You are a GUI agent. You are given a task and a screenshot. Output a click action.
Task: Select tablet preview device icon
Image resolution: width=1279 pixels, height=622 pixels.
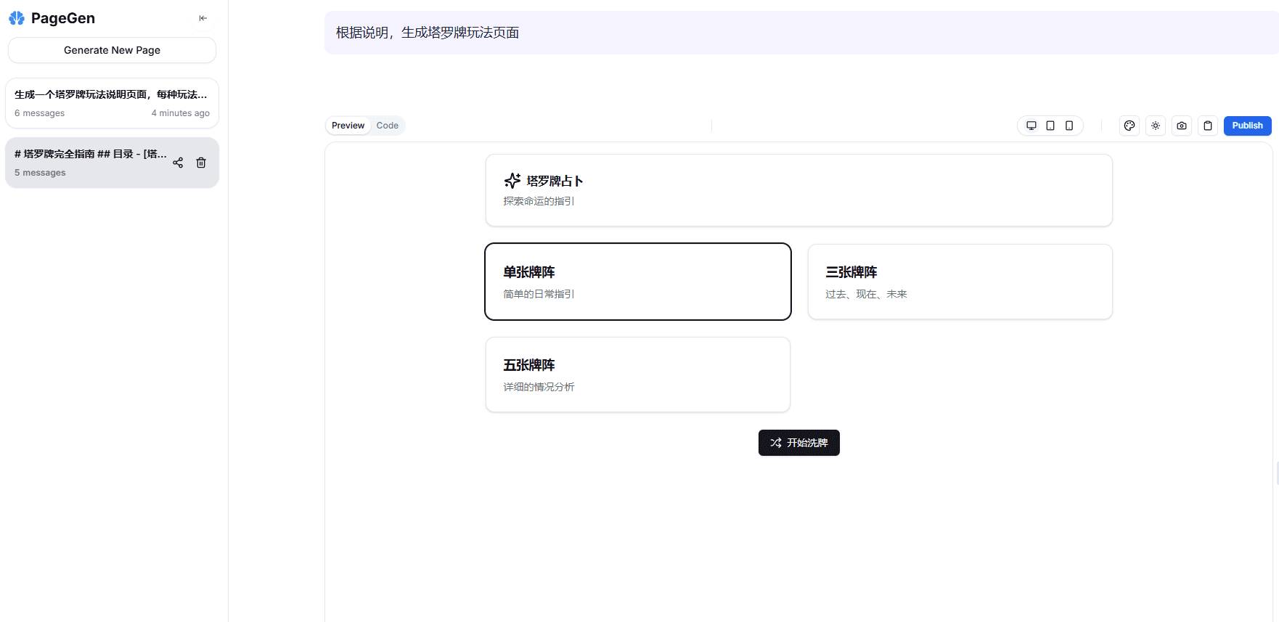(x=1050, y=126)
